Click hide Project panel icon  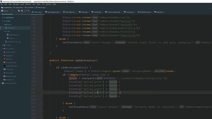point(29,11)
